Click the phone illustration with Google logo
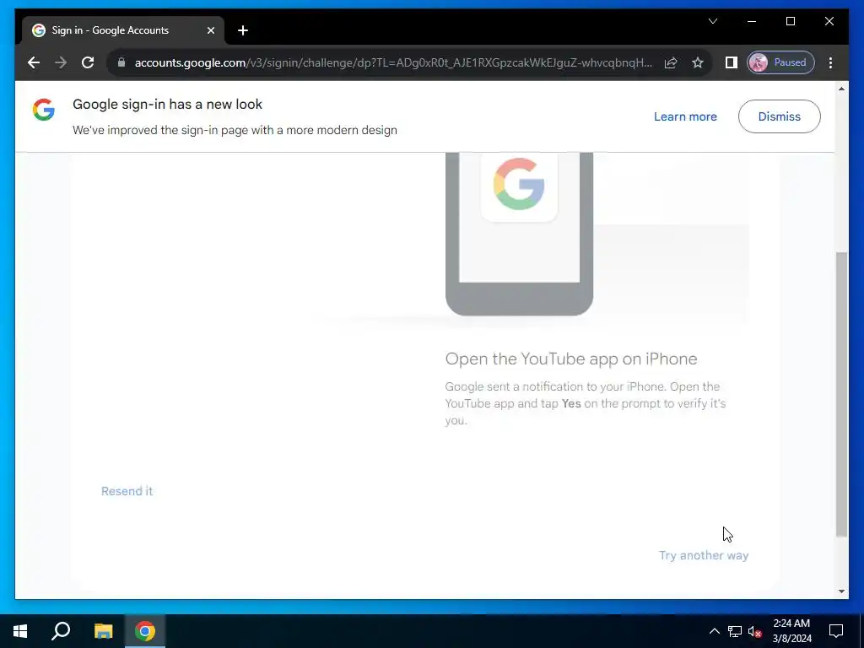864x648 pixels. [519, 235]
